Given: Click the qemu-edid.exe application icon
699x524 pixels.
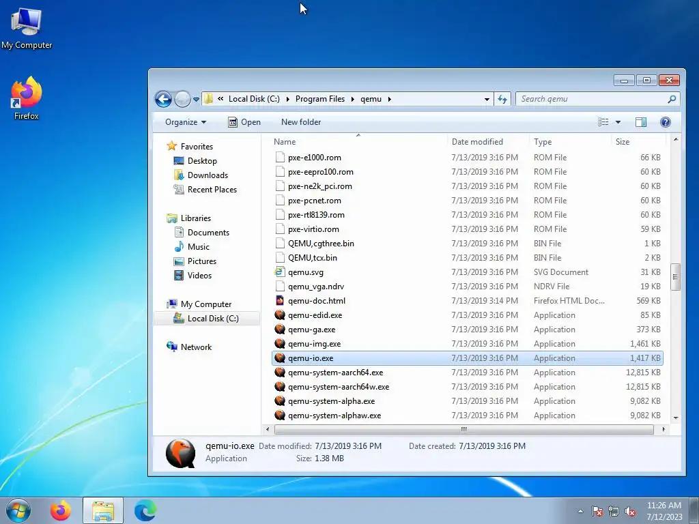Looking at the screenshot, I should click(279, 315).
